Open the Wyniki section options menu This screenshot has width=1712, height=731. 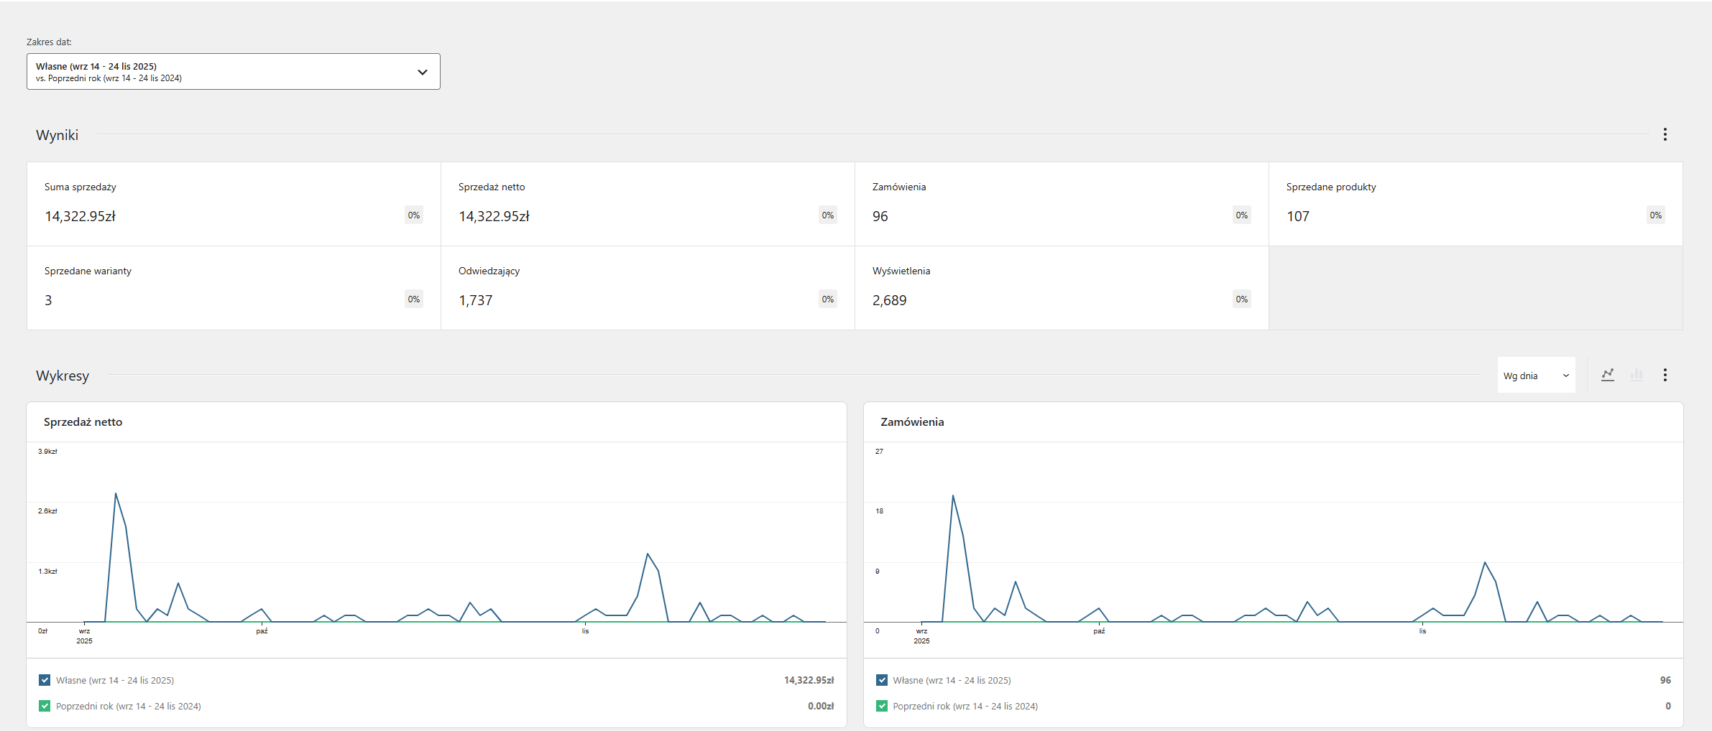[x=1665, y=134]
